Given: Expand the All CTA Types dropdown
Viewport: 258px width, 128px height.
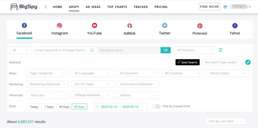Looking at the screenshot, I should pos(92,84).
